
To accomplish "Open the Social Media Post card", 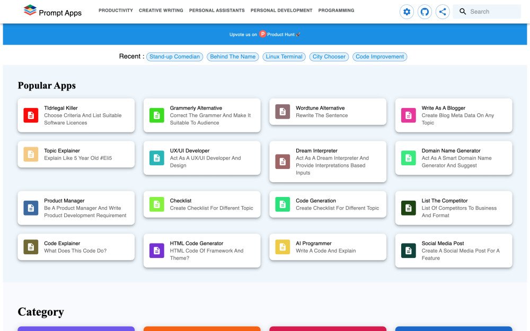I will (x=454, y=251).
